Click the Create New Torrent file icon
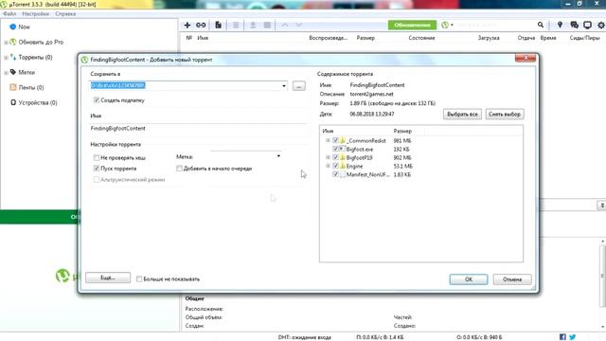 pos(219,26)
